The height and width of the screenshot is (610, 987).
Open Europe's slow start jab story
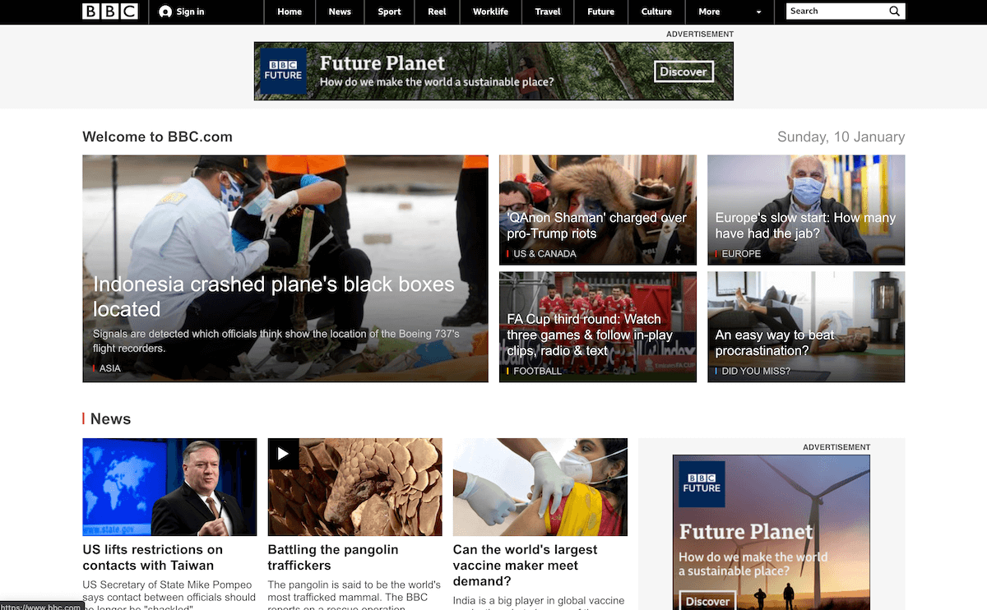click(805, 225)
